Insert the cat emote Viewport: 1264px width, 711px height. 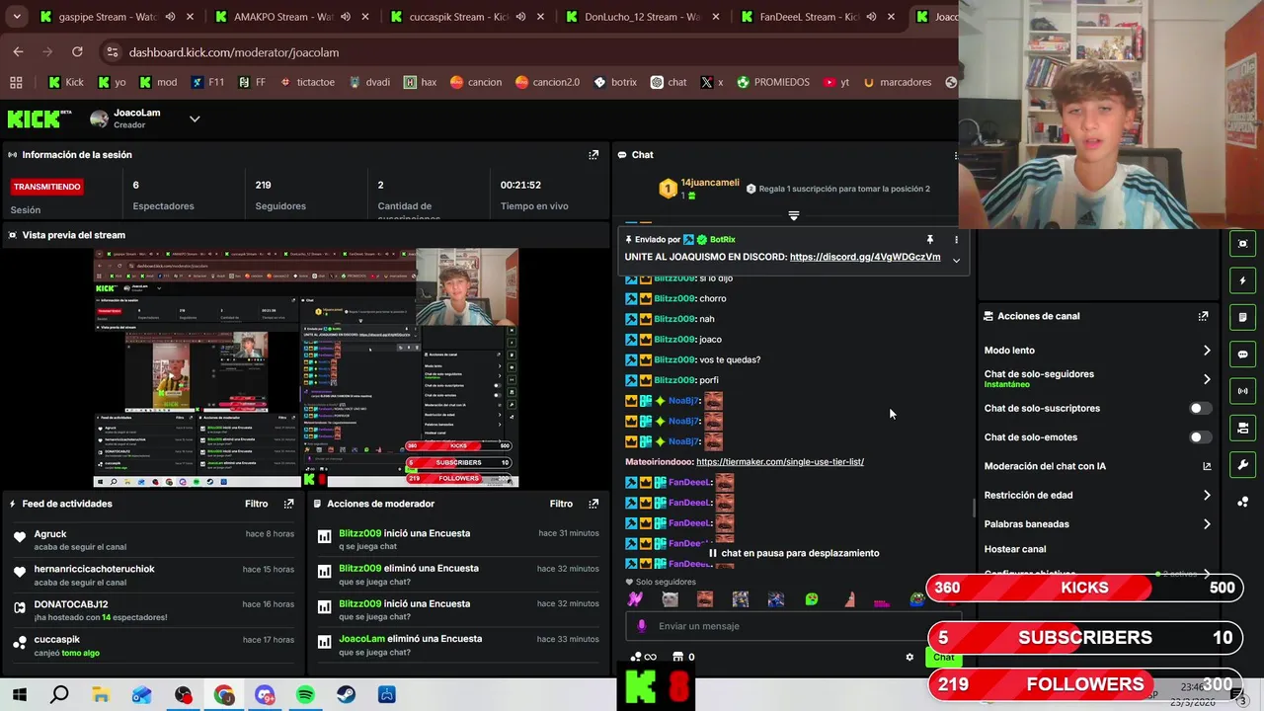(670, 599)
